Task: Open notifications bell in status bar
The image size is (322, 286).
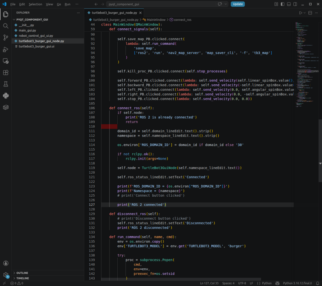Action: point(318,283)
